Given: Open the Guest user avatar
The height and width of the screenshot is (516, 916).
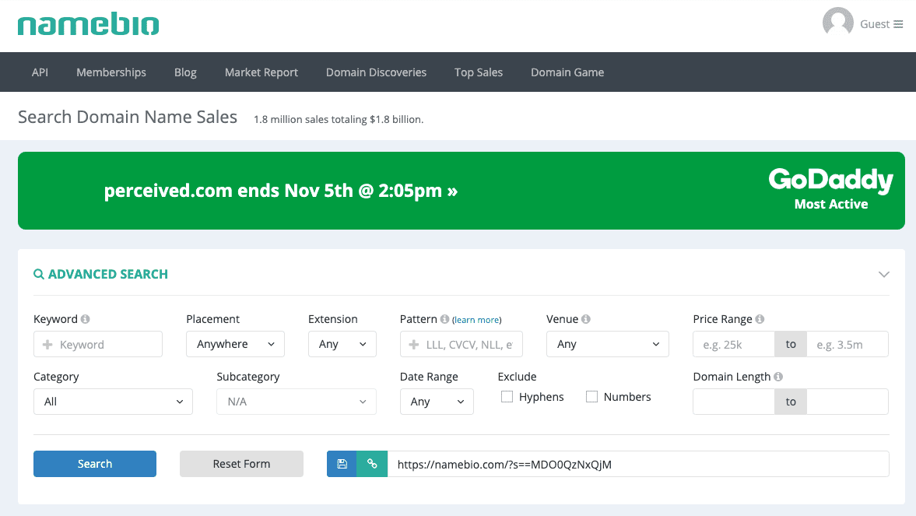Looking at the screenshot, I should (x=837, y=23).
